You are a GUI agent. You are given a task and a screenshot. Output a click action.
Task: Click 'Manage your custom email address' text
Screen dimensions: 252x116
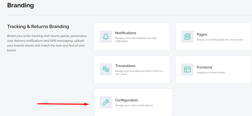[x=134, y=105]
